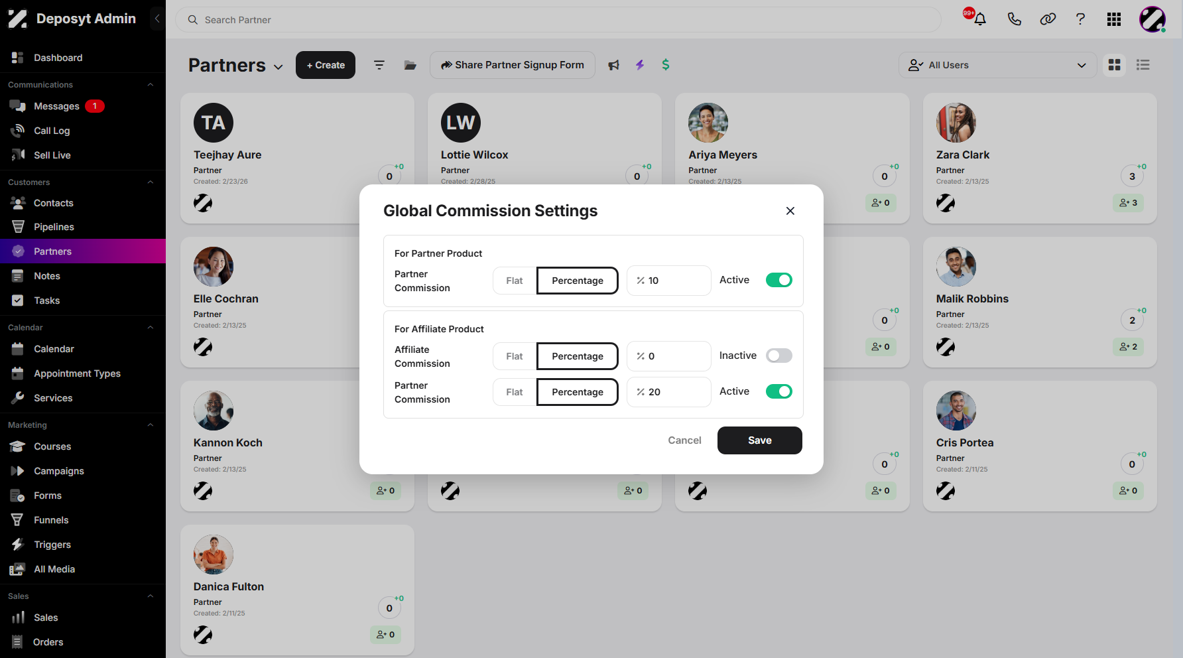Edit Partner Product commission value 10
The height and width of the screenshot is (658, 1183).
[x=669, y=281]
